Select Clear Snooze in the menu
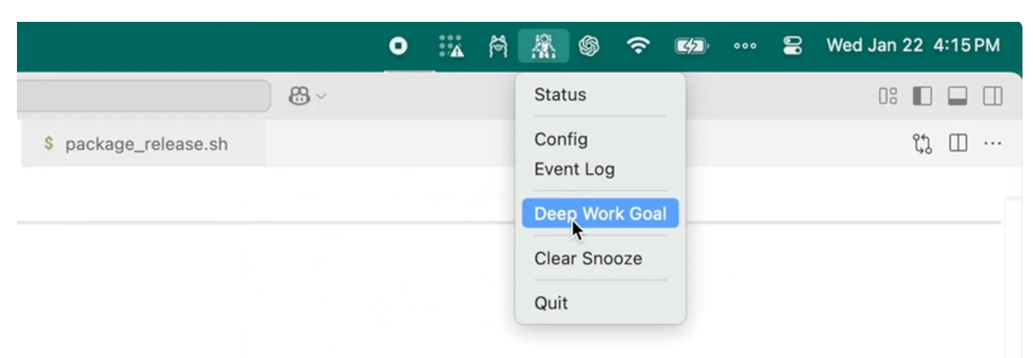The width and height of the screenshot is (1033, 358). 588,259
